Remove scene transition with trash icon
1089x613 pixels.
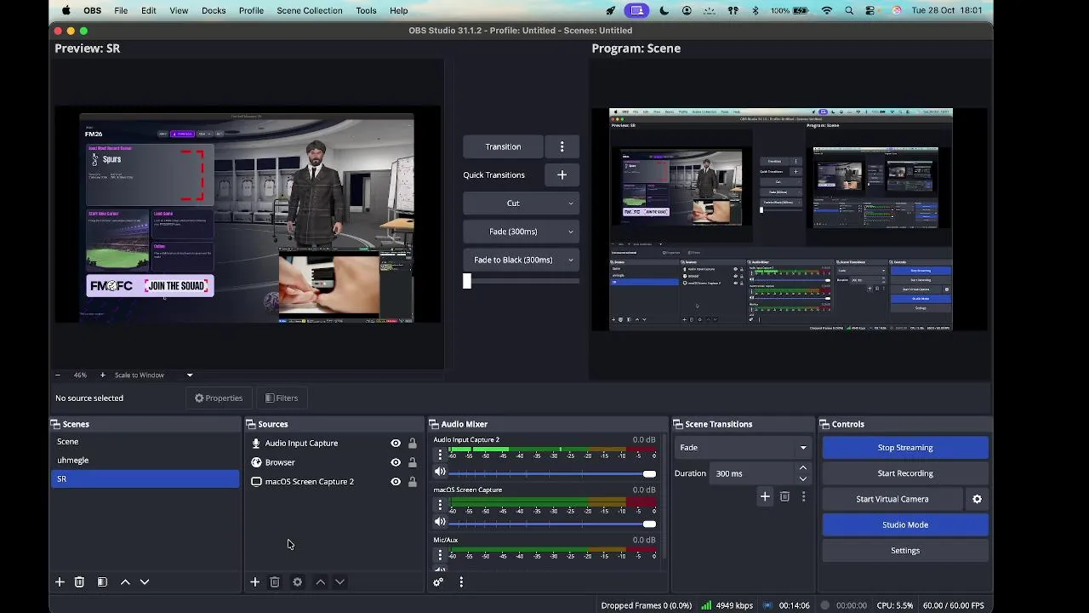[784, 496]
